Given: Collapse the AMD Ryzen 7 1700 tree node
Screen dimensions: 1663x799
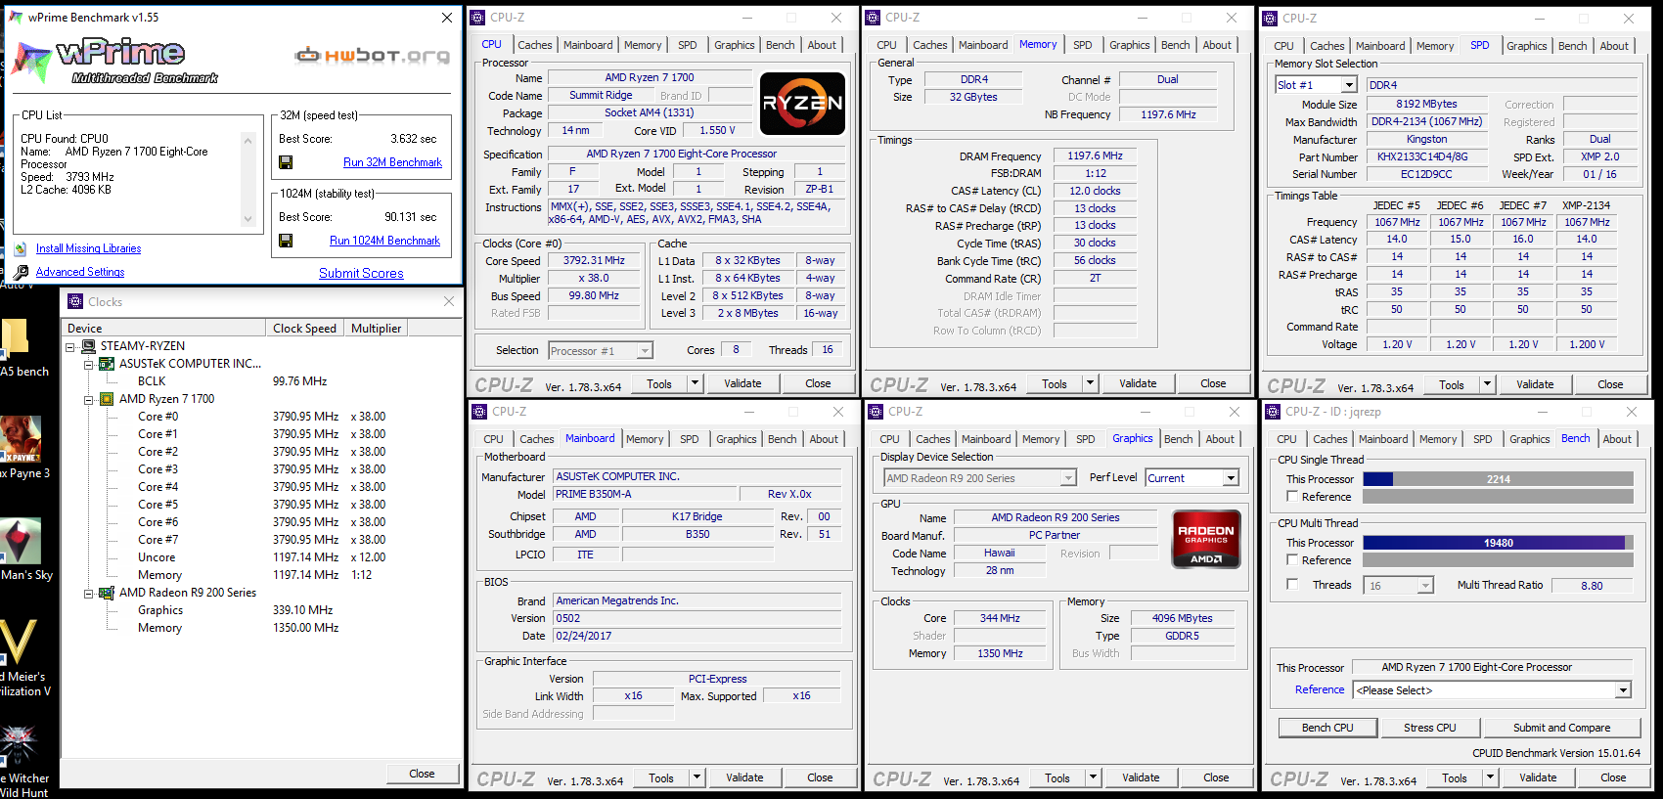Looking at the screenshot, I should 88,399.
